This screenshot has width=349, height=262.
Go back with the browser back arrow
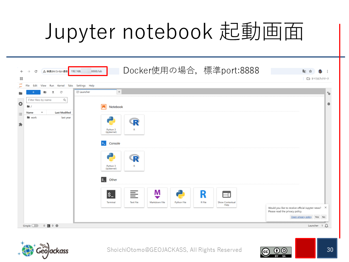pyautogui.click(x=21, y=71)
